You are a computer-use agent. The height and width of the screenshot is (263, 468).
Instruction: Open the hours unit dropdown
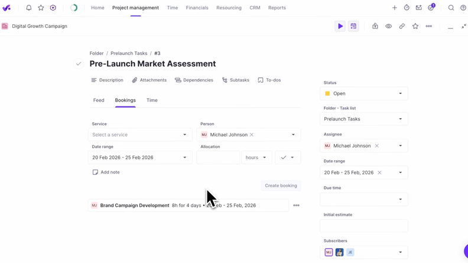point(256,158)
